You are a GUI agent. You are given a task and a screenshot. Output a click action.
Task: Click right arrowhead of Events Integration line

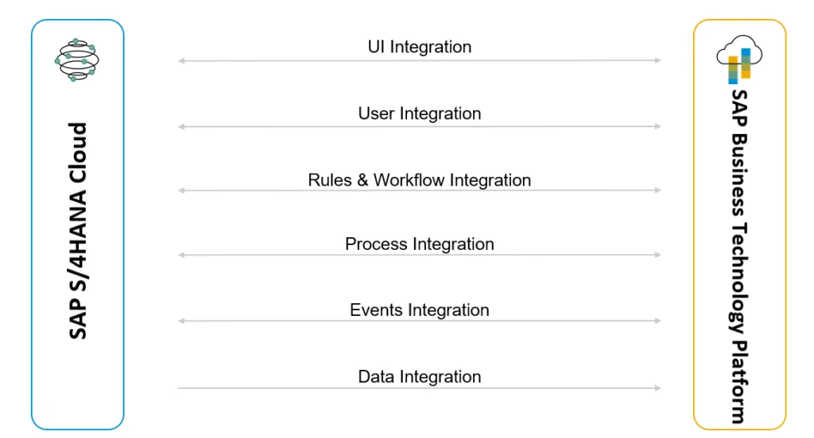pos(657,321)
